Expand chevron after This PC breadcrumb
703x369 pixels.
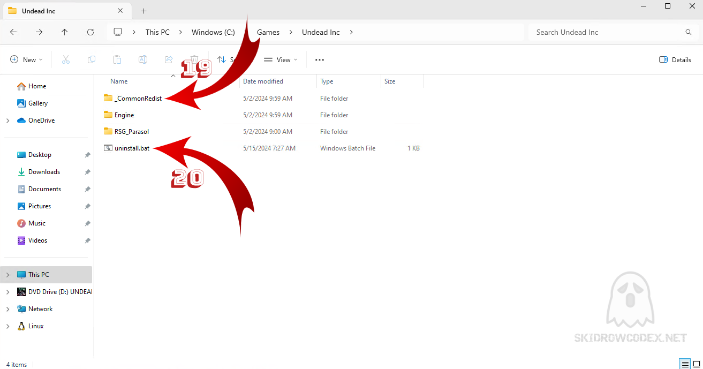pyautogui.click(x=180, y=32)
